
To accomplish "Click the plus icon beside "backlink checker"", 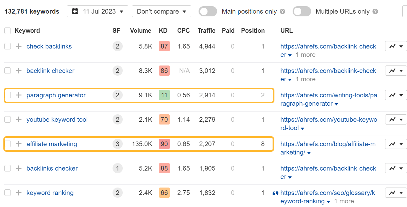I will pos(18,70).
